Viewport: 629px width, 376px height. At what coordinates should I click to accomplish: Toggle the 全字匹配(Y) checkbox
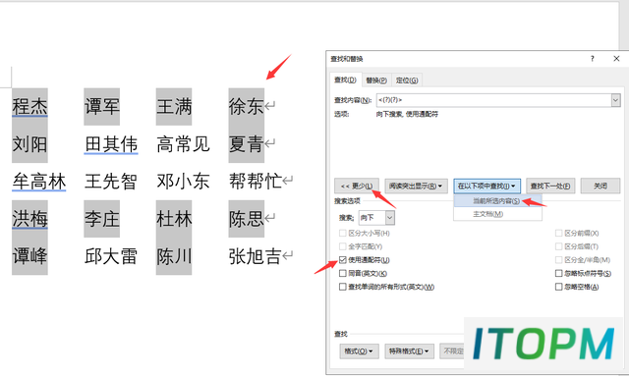point(343,246)
